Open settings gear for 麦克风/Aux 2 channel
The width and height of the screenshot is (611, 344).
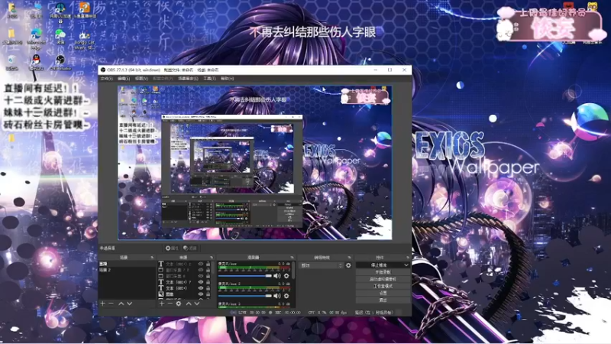point(286,296)
